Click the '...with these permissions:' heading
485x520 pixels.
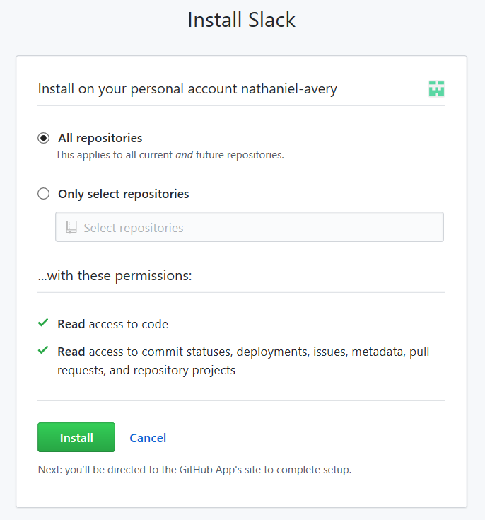click(115, 276)
